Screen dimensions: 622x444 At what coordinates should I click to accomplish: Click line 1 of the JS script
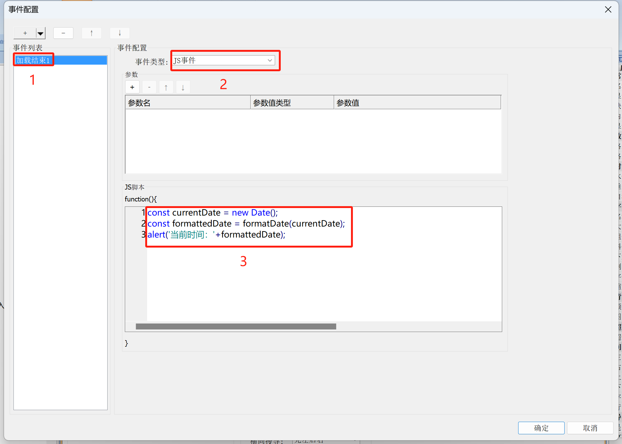212,213
